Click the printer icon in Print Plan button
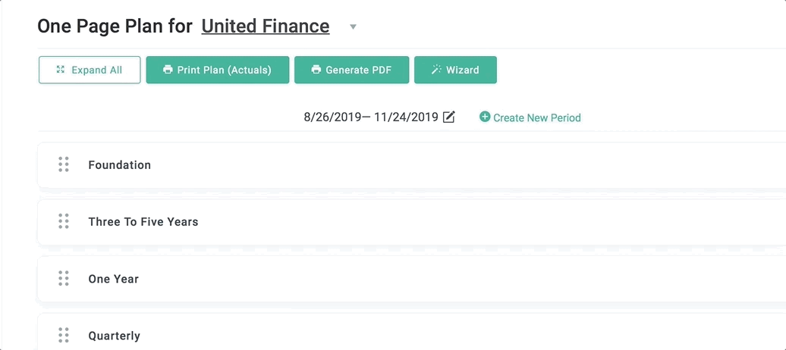The width and height of the screenshot is (786, 350). pos(168,69)
